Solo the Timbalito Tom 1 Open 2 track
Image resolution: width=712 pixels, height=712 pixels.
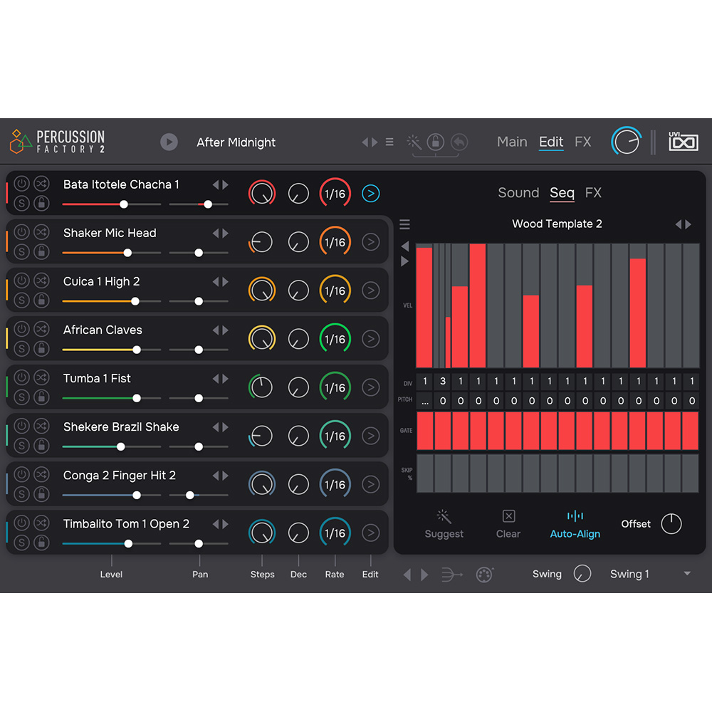pyautogui.click(x=21, y=543)
